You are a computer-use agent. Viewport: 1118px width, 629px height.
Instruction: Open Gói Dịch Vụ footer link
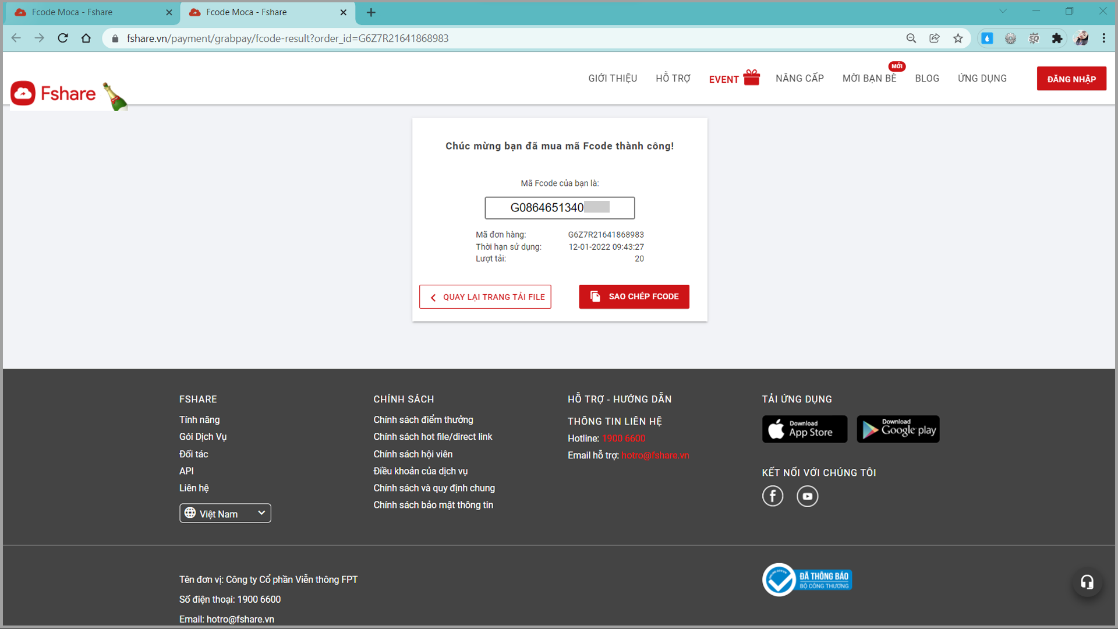point(203,437)
